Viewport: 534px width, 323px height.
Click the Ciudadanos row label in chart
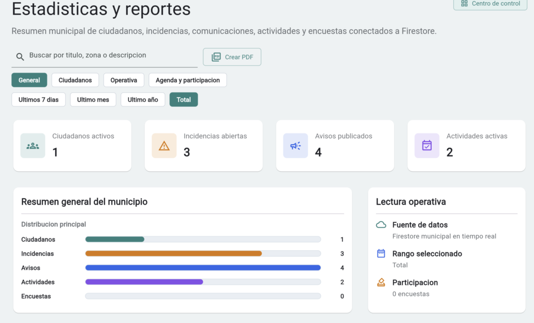(x=38, y=239)
